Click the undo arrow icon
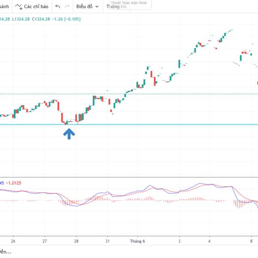Viewport: 258px width, 258px height. click(x=58, y=6)
